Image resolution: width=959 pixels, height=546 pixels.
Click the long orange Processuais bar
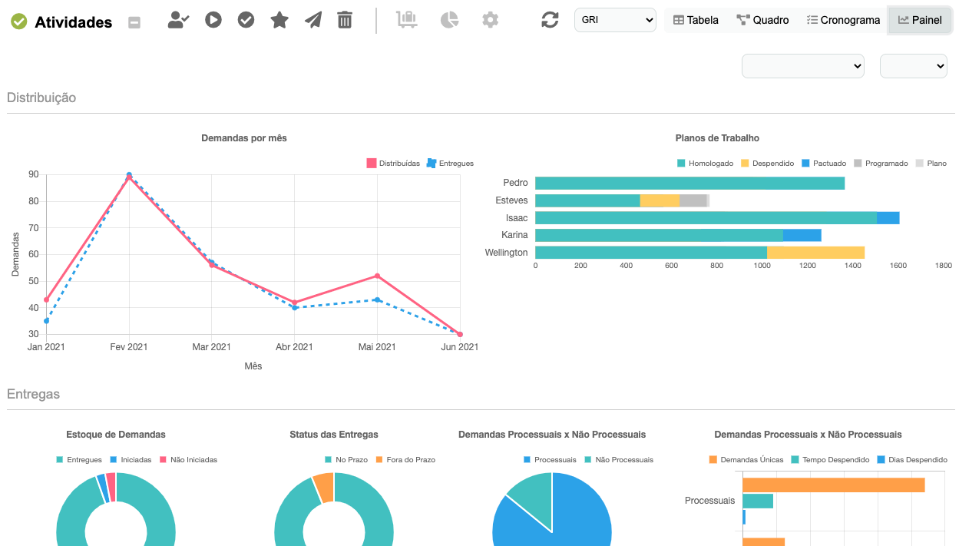pos(834,485)
